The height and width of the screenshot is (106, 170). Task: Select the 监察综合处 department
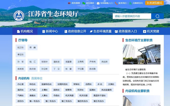[47, 84]
